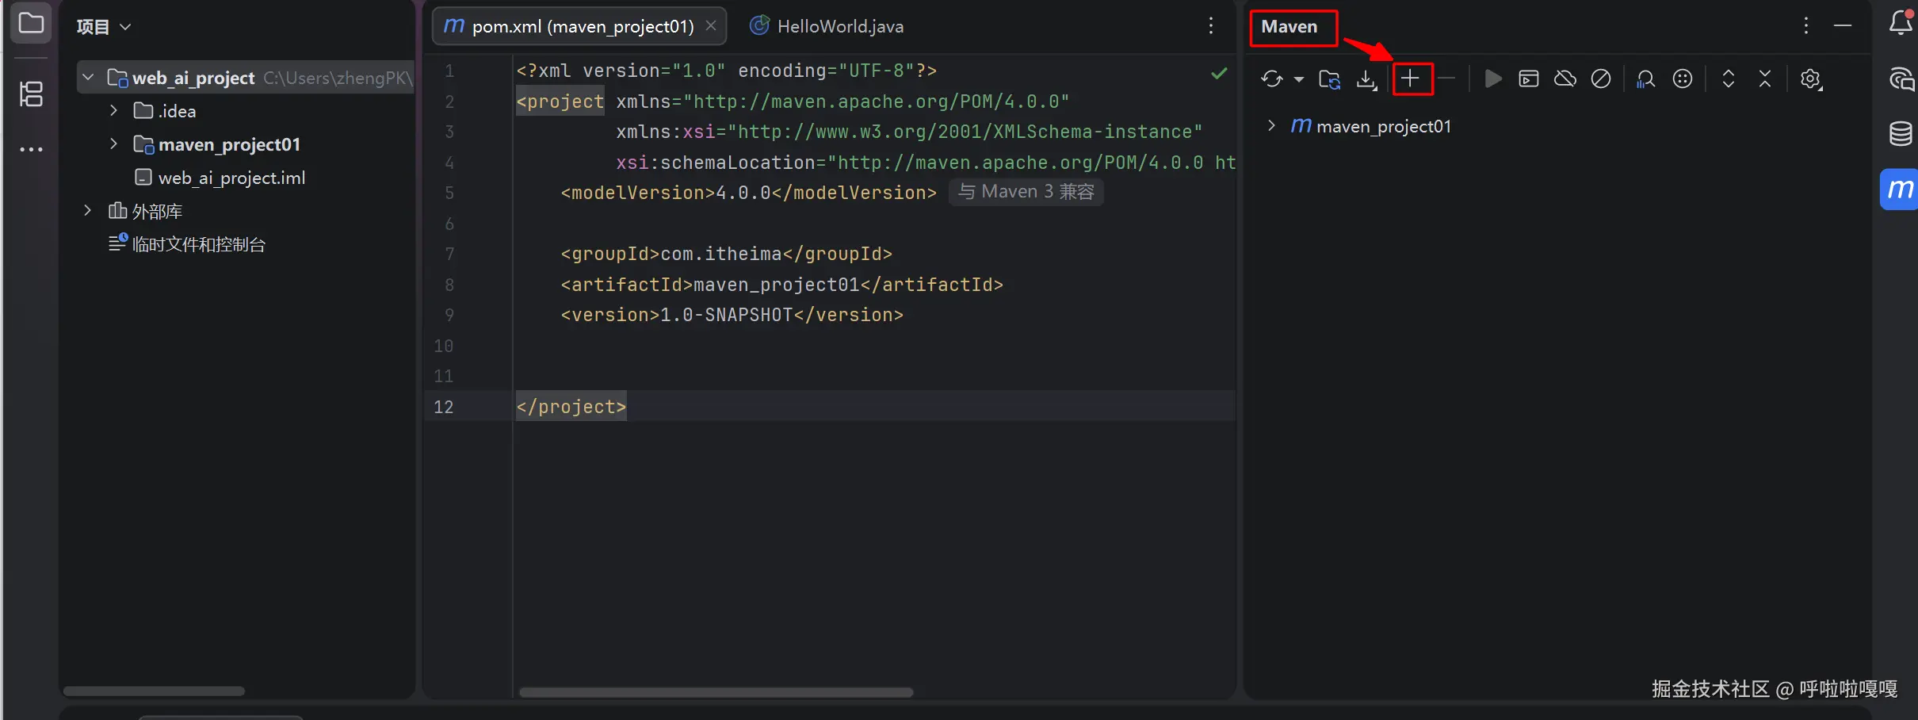Select the pom.xml (maven_project01) tab

582,27
